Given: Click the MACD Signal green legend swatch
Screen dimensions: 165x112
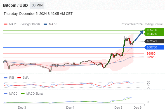Looking at the screenshot, I should [23, 94].
